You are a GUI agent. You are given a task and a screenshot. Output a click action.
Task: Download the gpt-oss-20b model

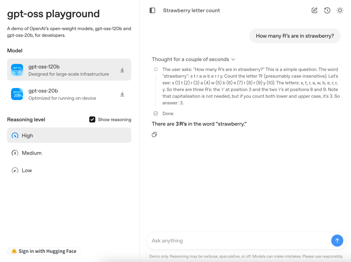(x=122, y=94)
